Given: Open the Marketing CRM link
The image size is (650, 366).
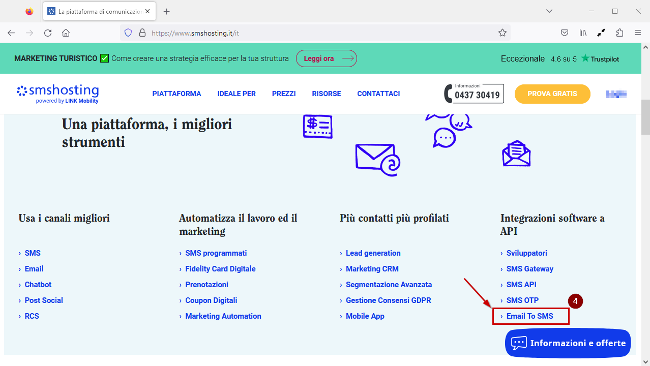Looking at the screenshot, I should click(x=372, y=269).
